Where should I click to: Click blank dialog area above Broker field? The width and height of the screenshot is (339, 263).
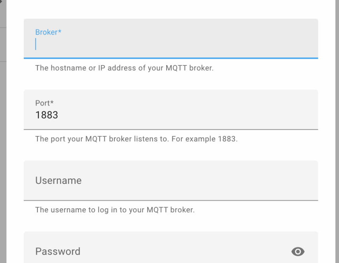pos(171,9)
